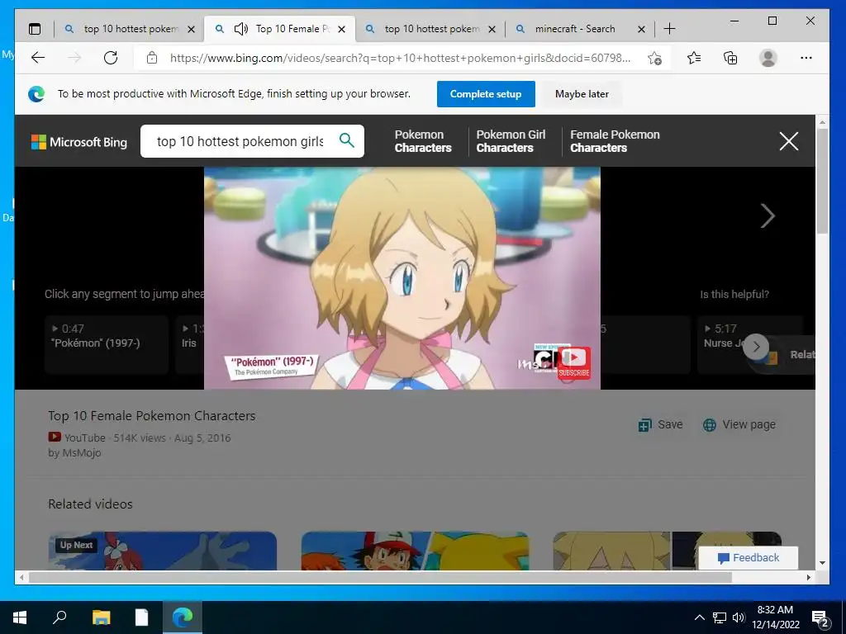Screen dimensions: 846x634
Task: Click the Complete setup button
Action: click(x=486, y=94)
